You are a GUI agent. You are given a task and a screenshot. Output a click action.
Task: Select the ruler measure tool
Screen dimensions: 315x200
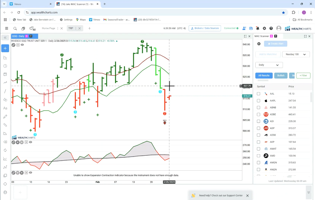click(x=5, y=125)
